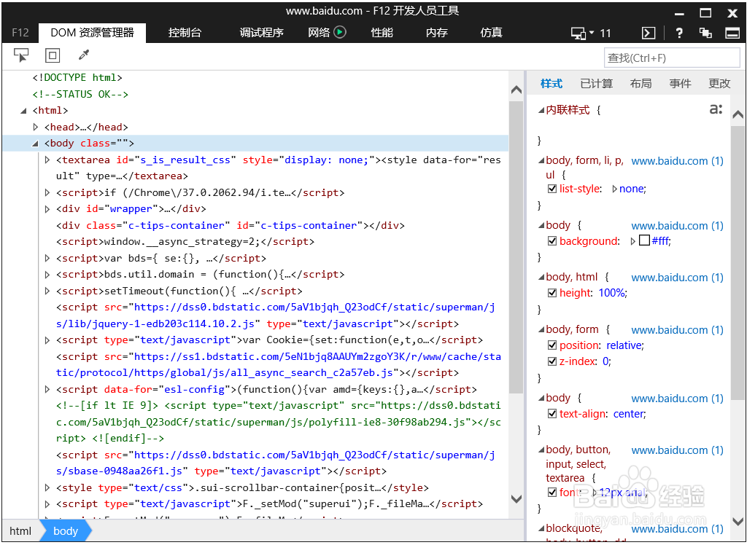
Task: Select the element picker arrow tool
Action: tap(21, 55)
